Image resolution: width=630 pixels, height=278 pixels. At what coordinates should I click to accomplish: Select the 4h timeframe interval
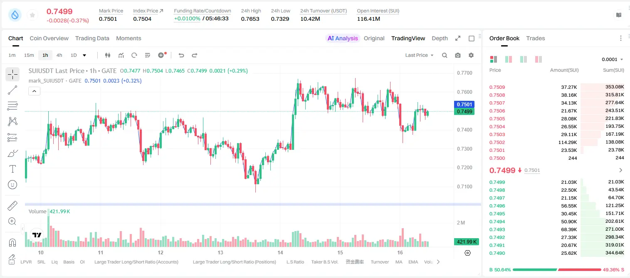[x=59, y=55]
